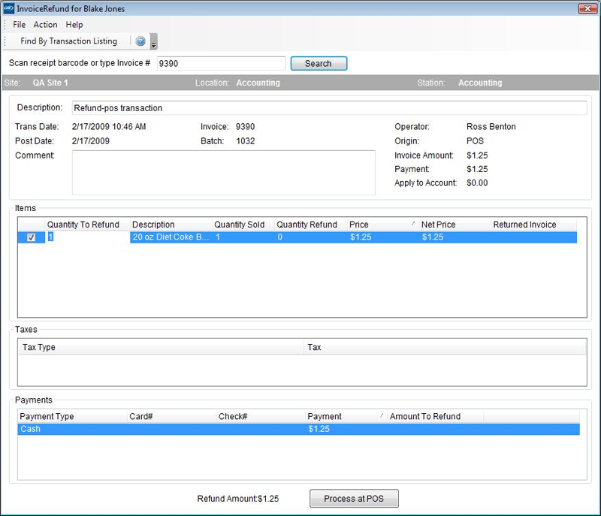Open the Help menu
The width and height of the screenshot is (601, 516).
tap(74, 25)
